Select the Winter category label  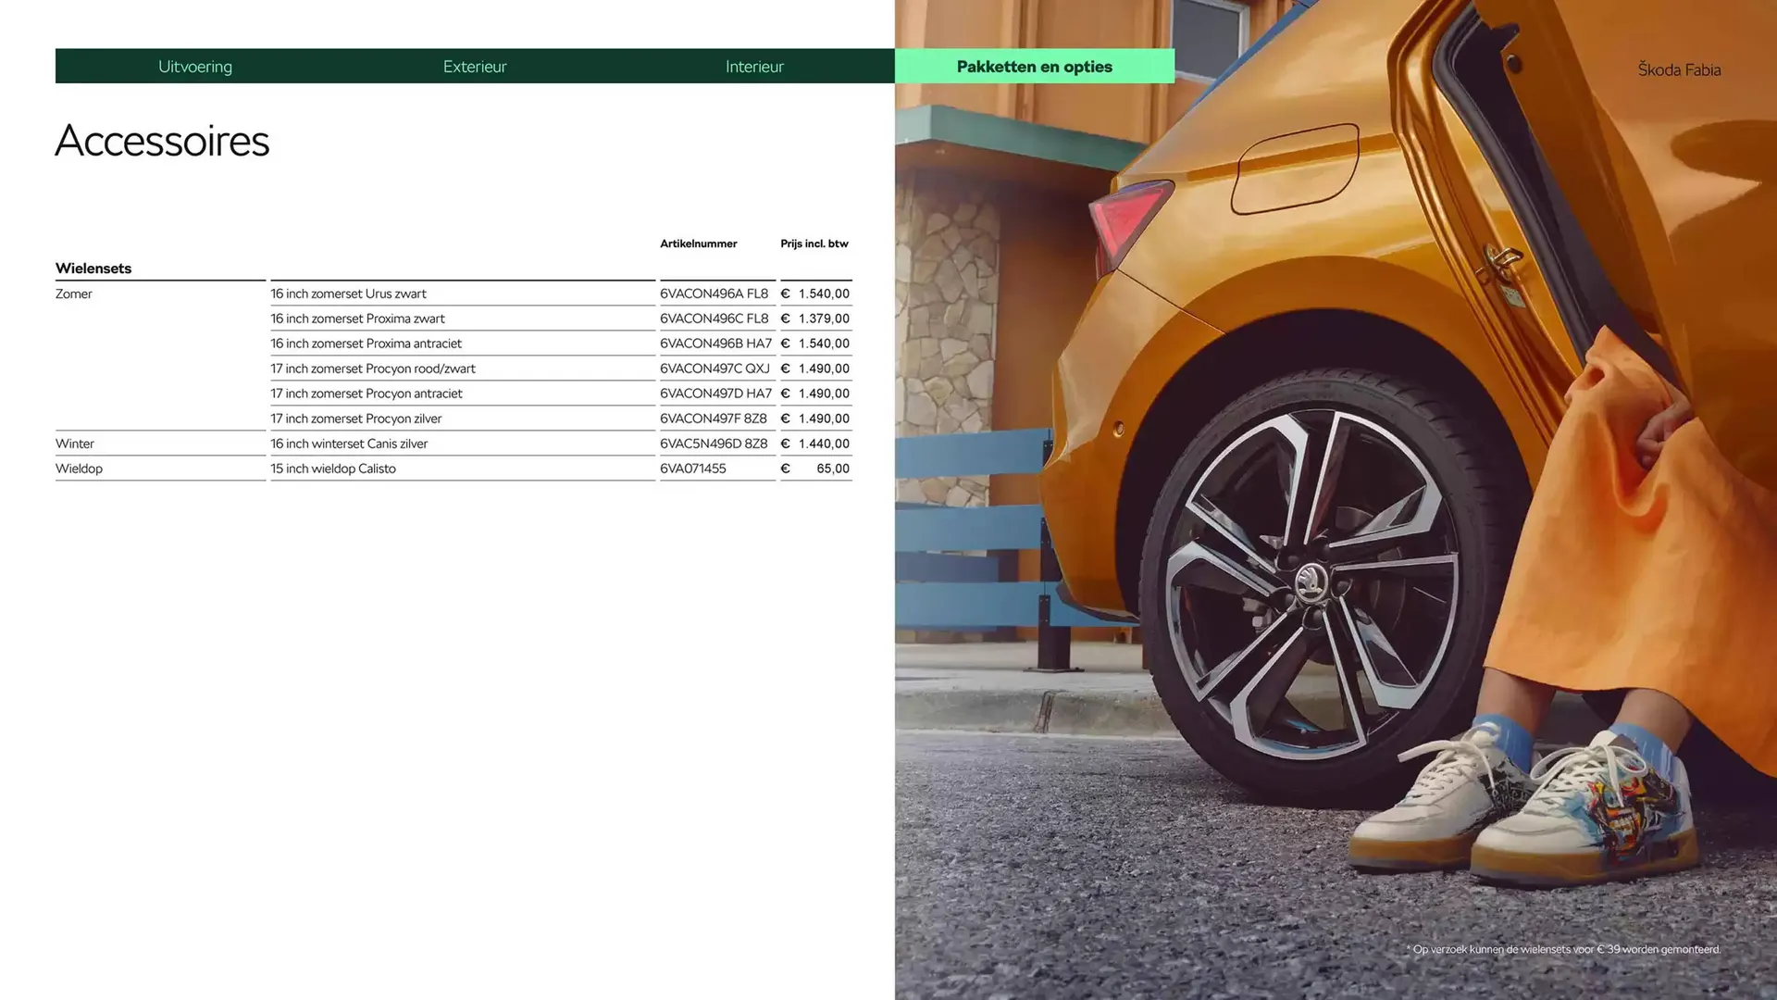74,443
